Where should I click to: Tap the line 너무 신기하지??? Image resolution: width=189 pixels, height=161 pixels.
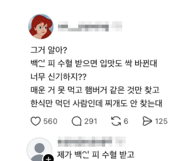coord(58,77)
